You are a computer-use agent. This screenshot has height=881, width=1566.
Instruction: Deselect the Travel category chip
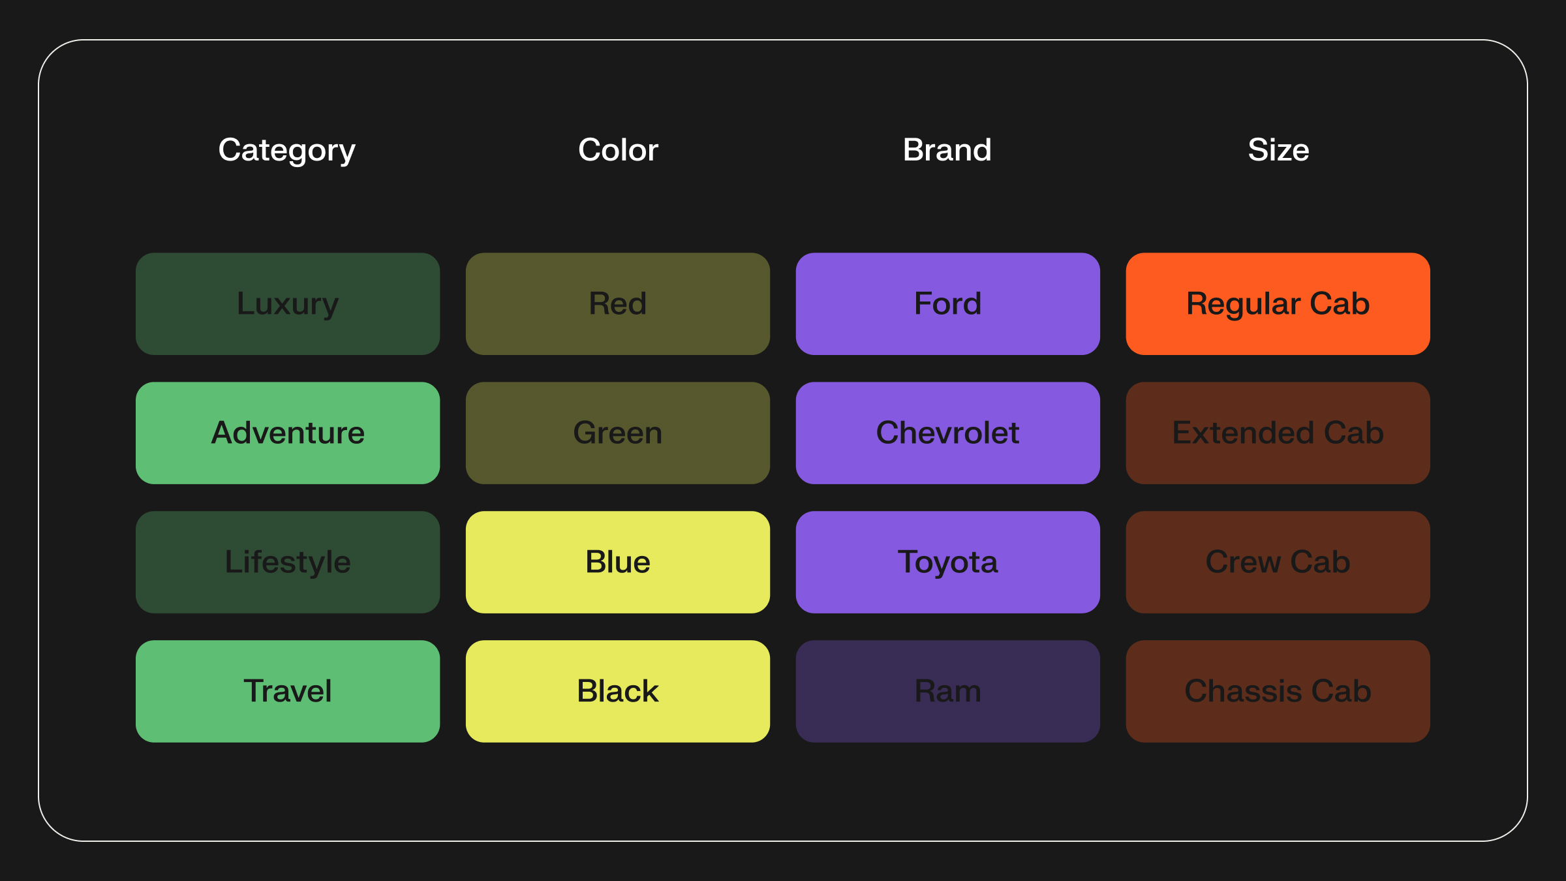click(288, 692)
